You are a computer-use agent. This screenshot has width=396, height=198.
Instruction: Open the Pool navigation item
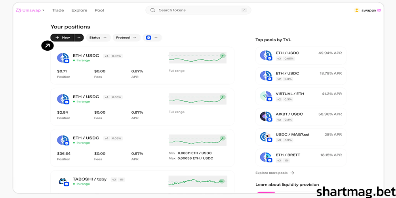99,10
